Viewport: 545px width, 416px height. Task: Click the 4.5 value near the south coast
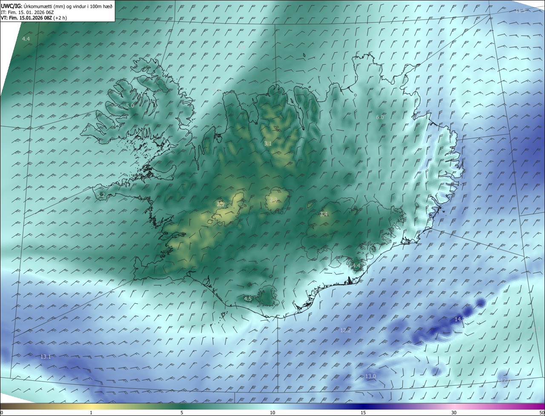pos(248,299)
